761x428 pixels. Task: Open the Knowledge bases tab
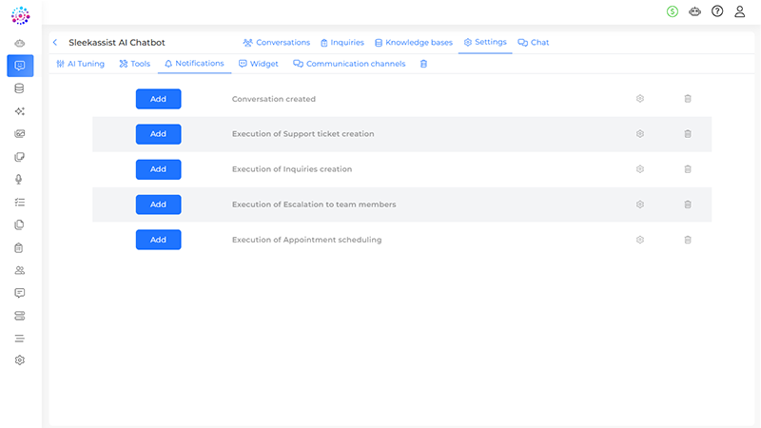coord(413,43)
